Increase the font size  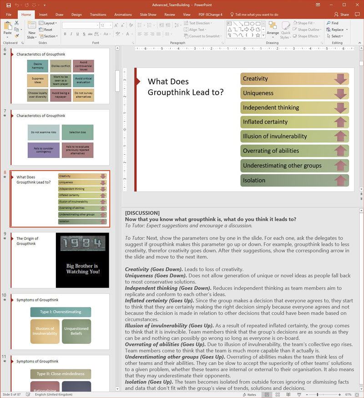pyautogui.click(x=116, y=25)
